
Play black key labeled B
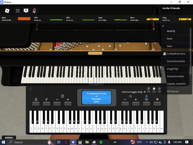(157, 117)
